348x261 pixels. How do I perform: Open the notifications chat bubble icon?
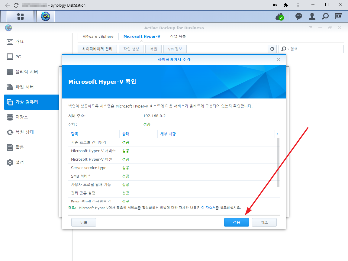click(298, 16)
